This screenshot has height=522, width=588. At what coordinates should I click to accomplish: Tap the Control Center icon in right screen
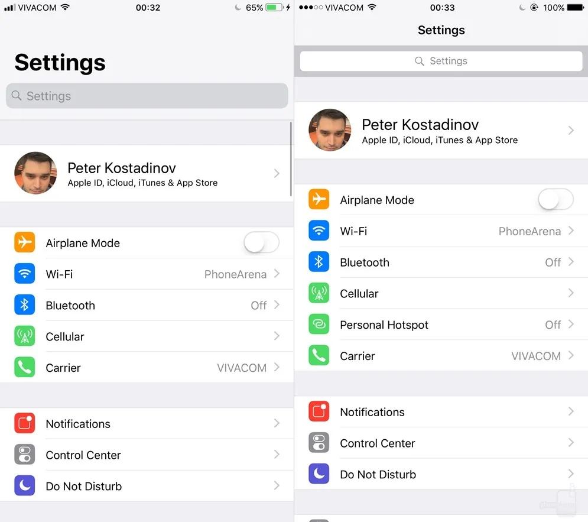pyautogui.click(x=319, y=443)
